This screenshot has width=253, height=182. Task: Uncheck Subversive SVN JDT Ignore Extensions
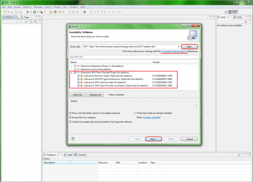[78, 79]
